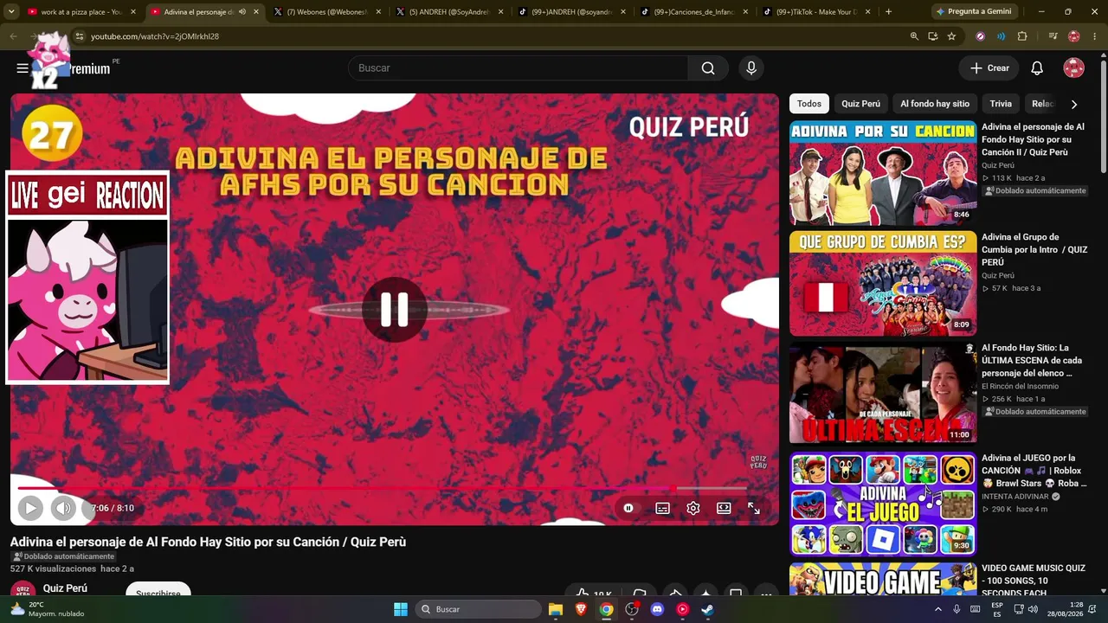
Task: Open the browser extensions puzzle icon
Action: pos(1022,36)
